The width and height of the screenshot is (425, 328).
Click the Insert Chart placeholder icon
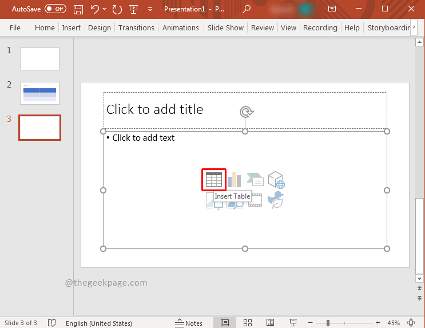point(234,180)
